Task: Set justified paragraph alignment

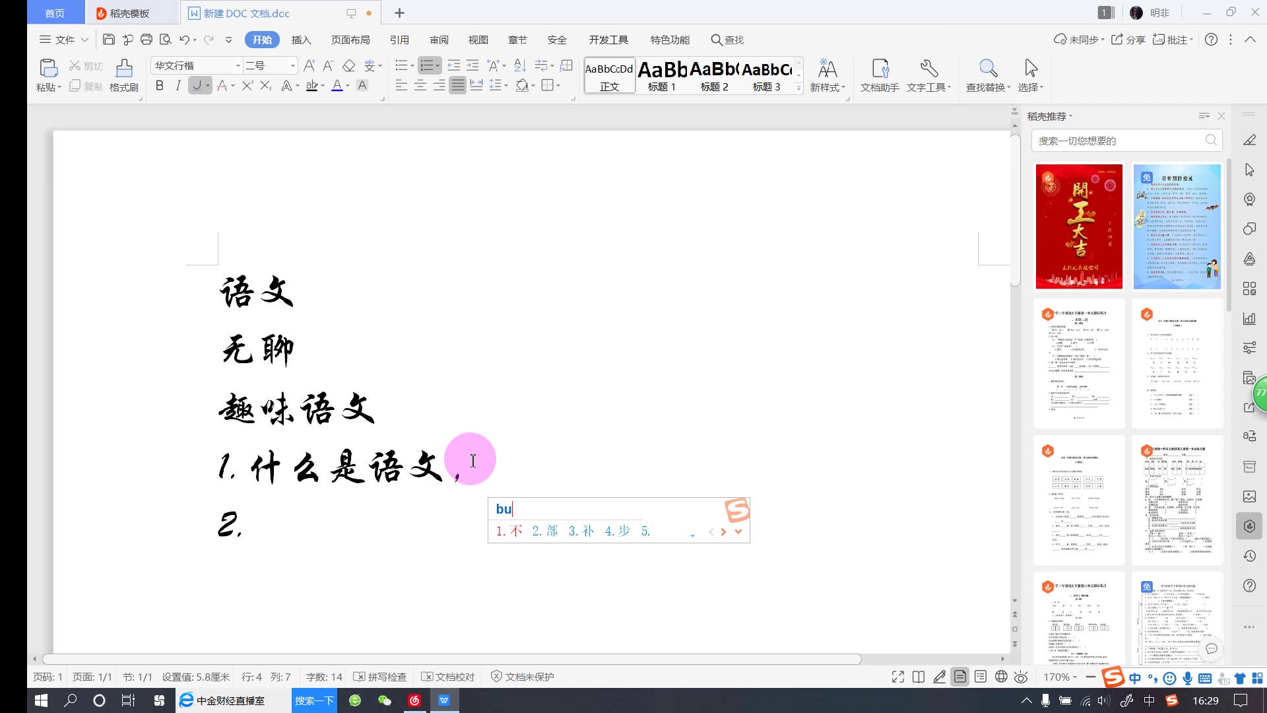Action: [457, 85]
